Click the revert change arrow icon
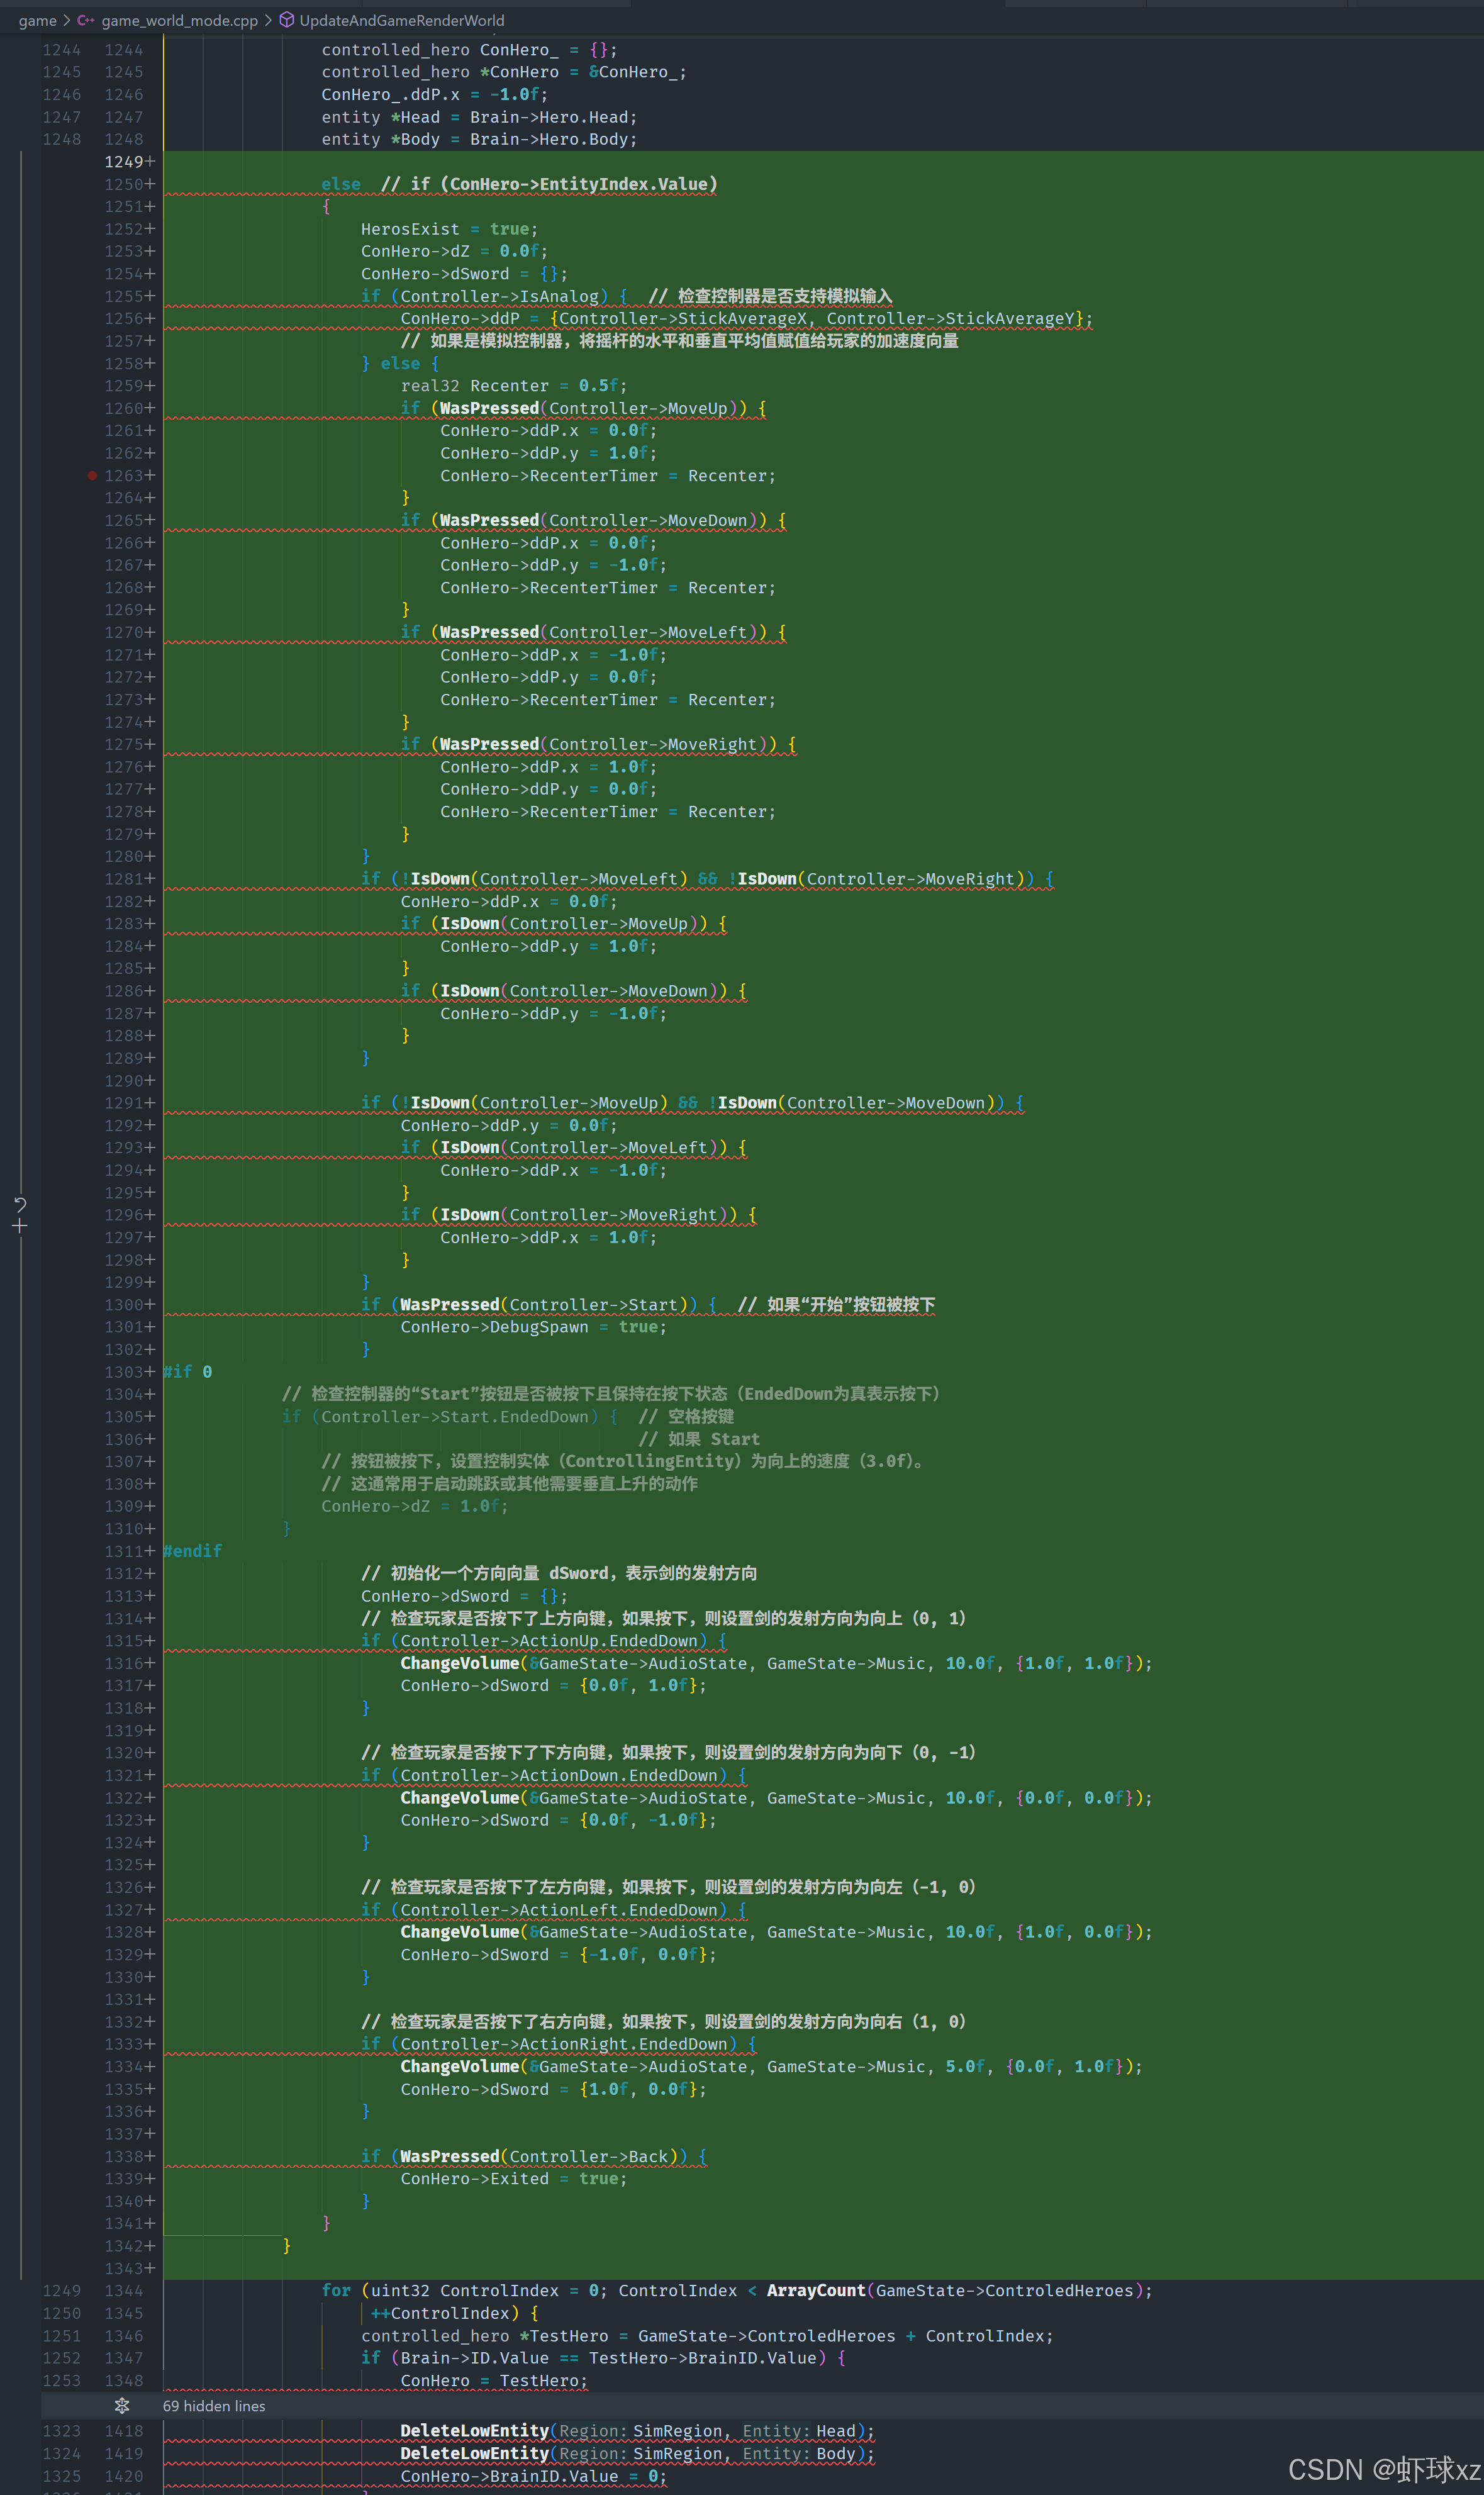The height and width of the screenshot is (2495, 1484). [20, 1204]
